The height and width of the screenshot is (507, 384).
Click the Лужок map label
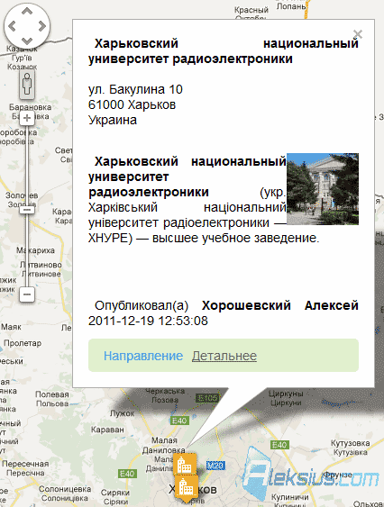pyautogui.click(x=122, y=413)
